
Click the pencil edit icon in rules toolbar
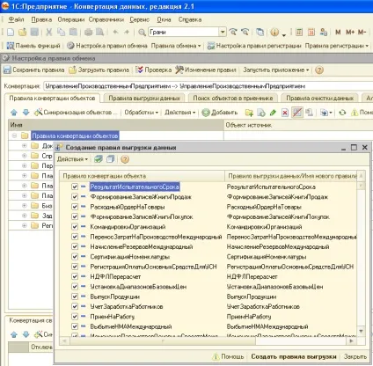(x=273, y=113)
